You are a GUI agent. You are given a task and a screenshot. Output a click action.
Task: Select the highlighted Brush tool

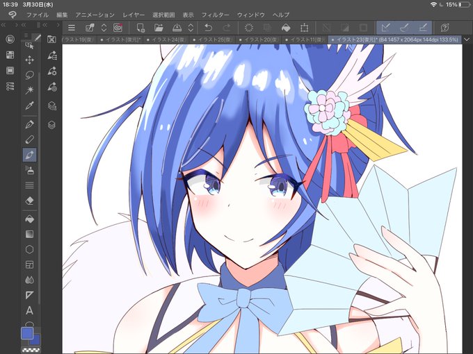[29, 155]
